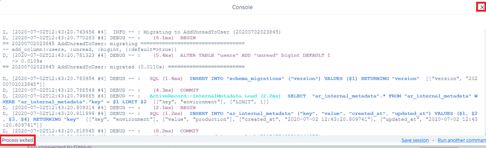This screenshot has height=148, width=486.
Task: Click the Save session link
Action: point(415,140)
